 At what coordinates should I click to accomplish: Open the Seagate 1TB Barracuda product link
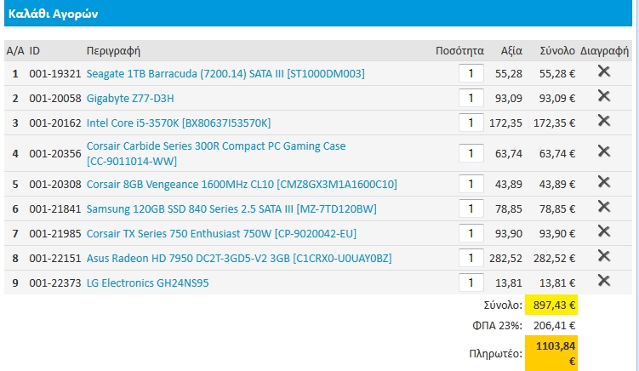point(225,74)
